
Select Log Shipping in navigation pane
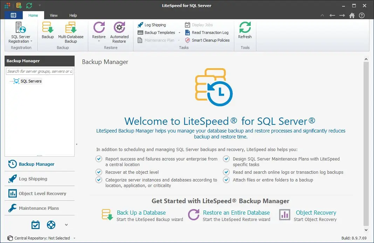(40, 179)
